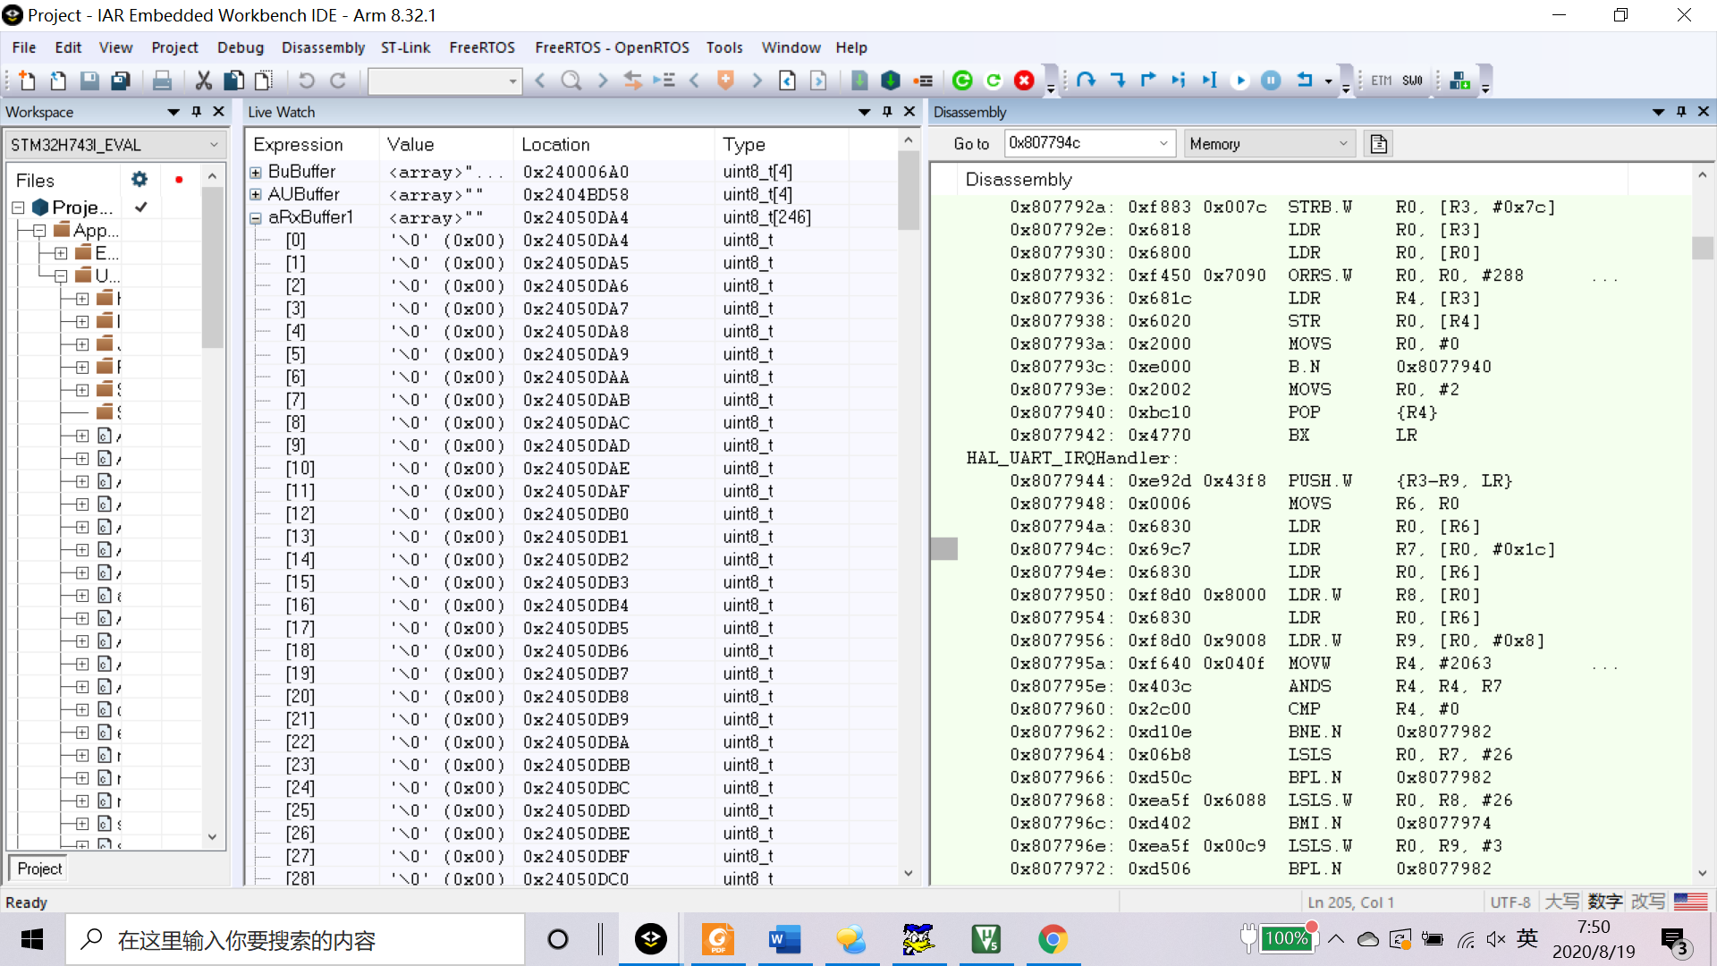Collapse the aRxBuffer1 array
Viewport: 1717px width, 966px height.
[256, 217]
